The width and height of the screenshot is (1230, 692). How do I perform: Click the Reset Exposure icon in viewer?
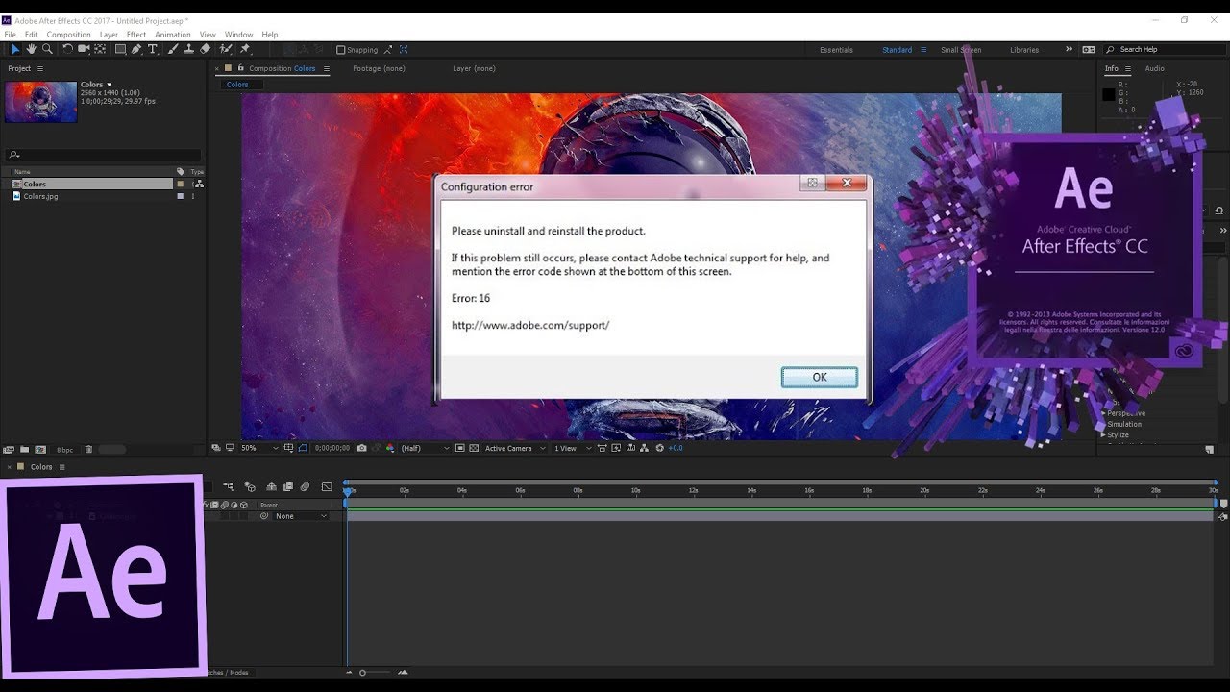662,448
